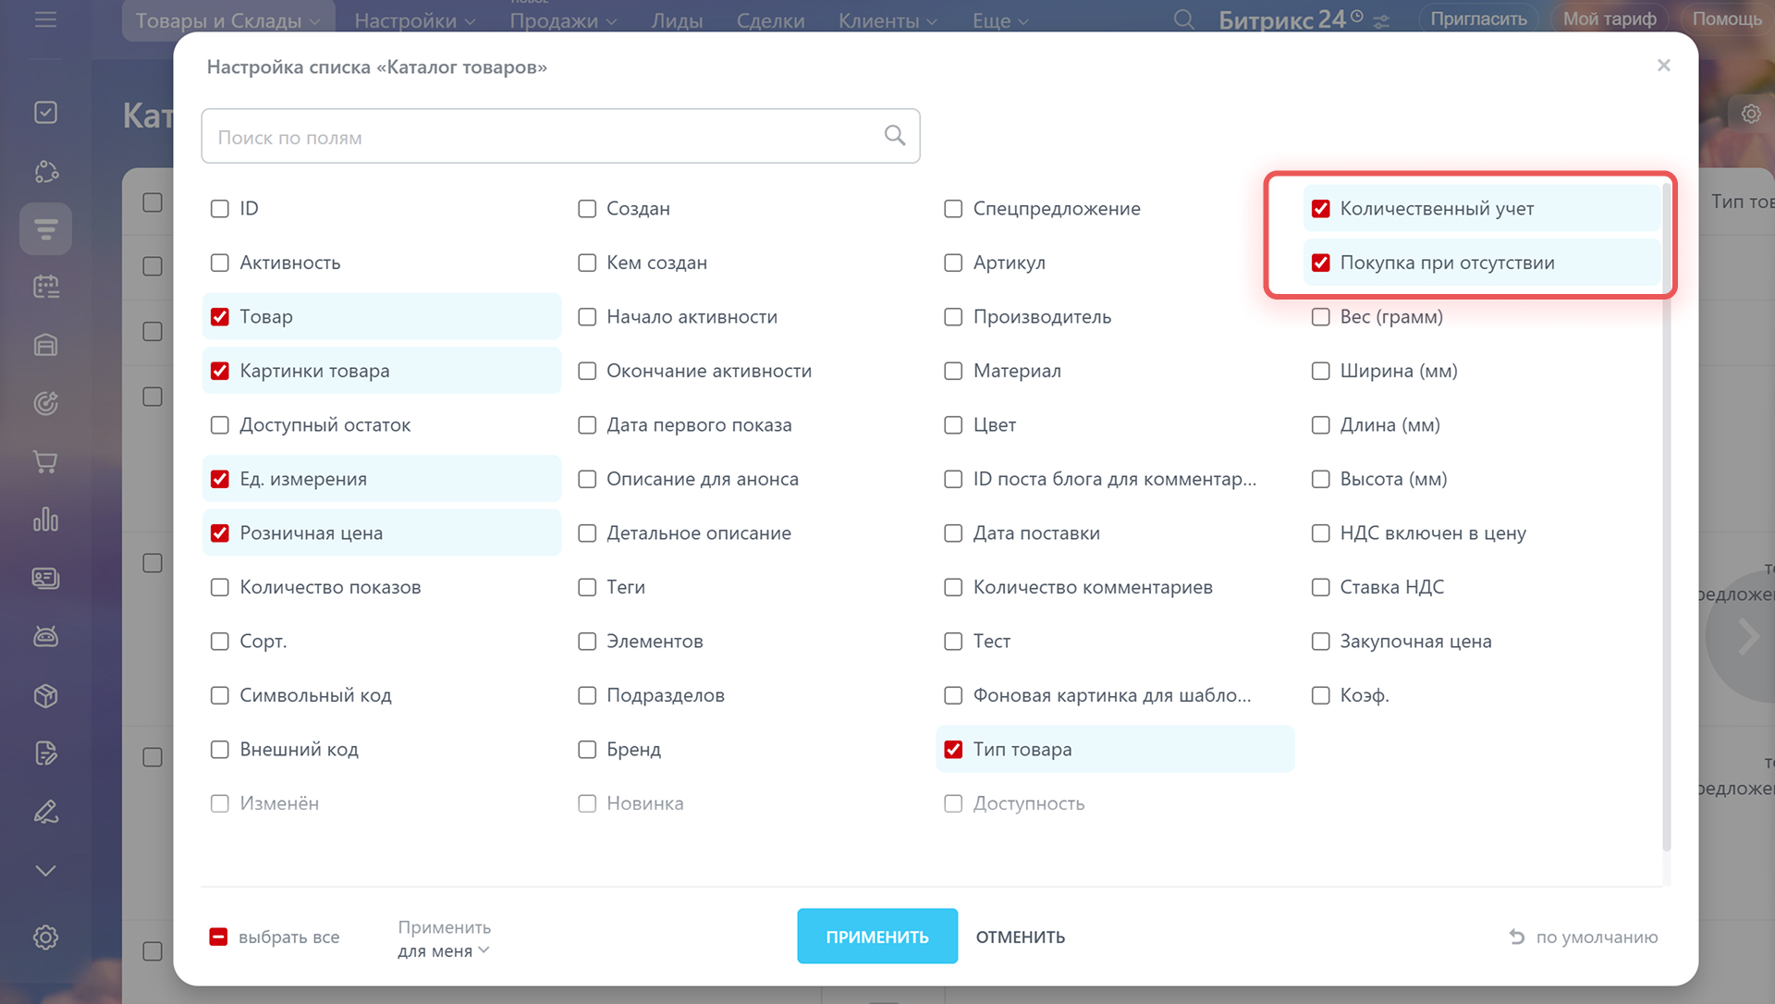Click the tasks checkmark sidebar icon
Viewport: 1775px width, 1004px height.
[x=45, y=113]
